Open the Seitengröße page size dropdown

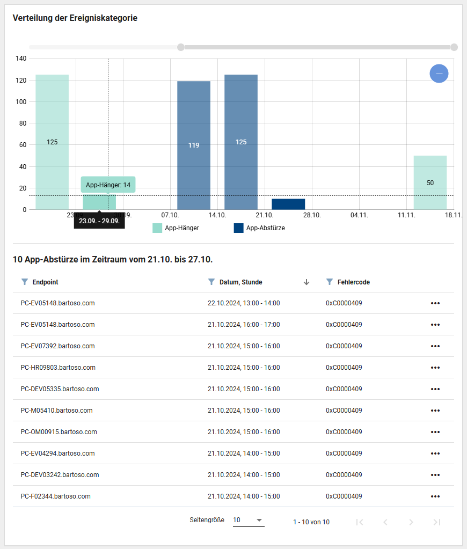(x=249, y=520)
